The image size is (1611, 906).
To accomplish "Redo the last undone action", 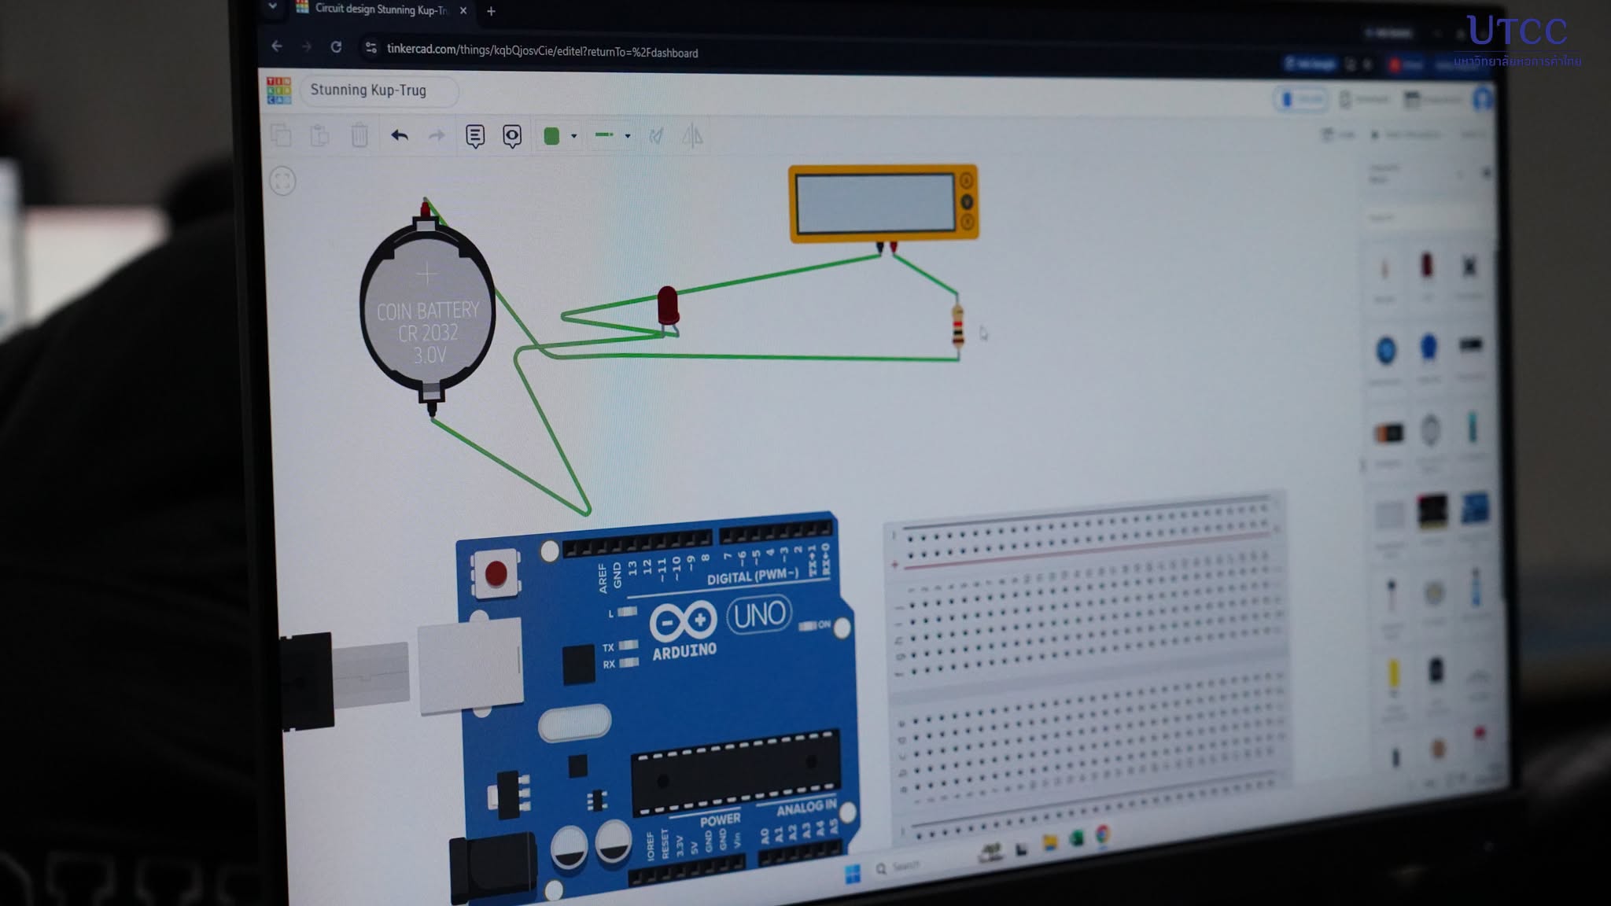I will [x=436, y=136].
